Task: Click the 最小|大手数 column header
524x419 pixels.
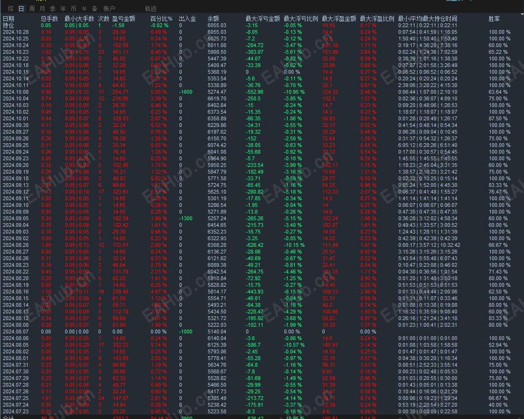Action: click(x=80, y=19)
